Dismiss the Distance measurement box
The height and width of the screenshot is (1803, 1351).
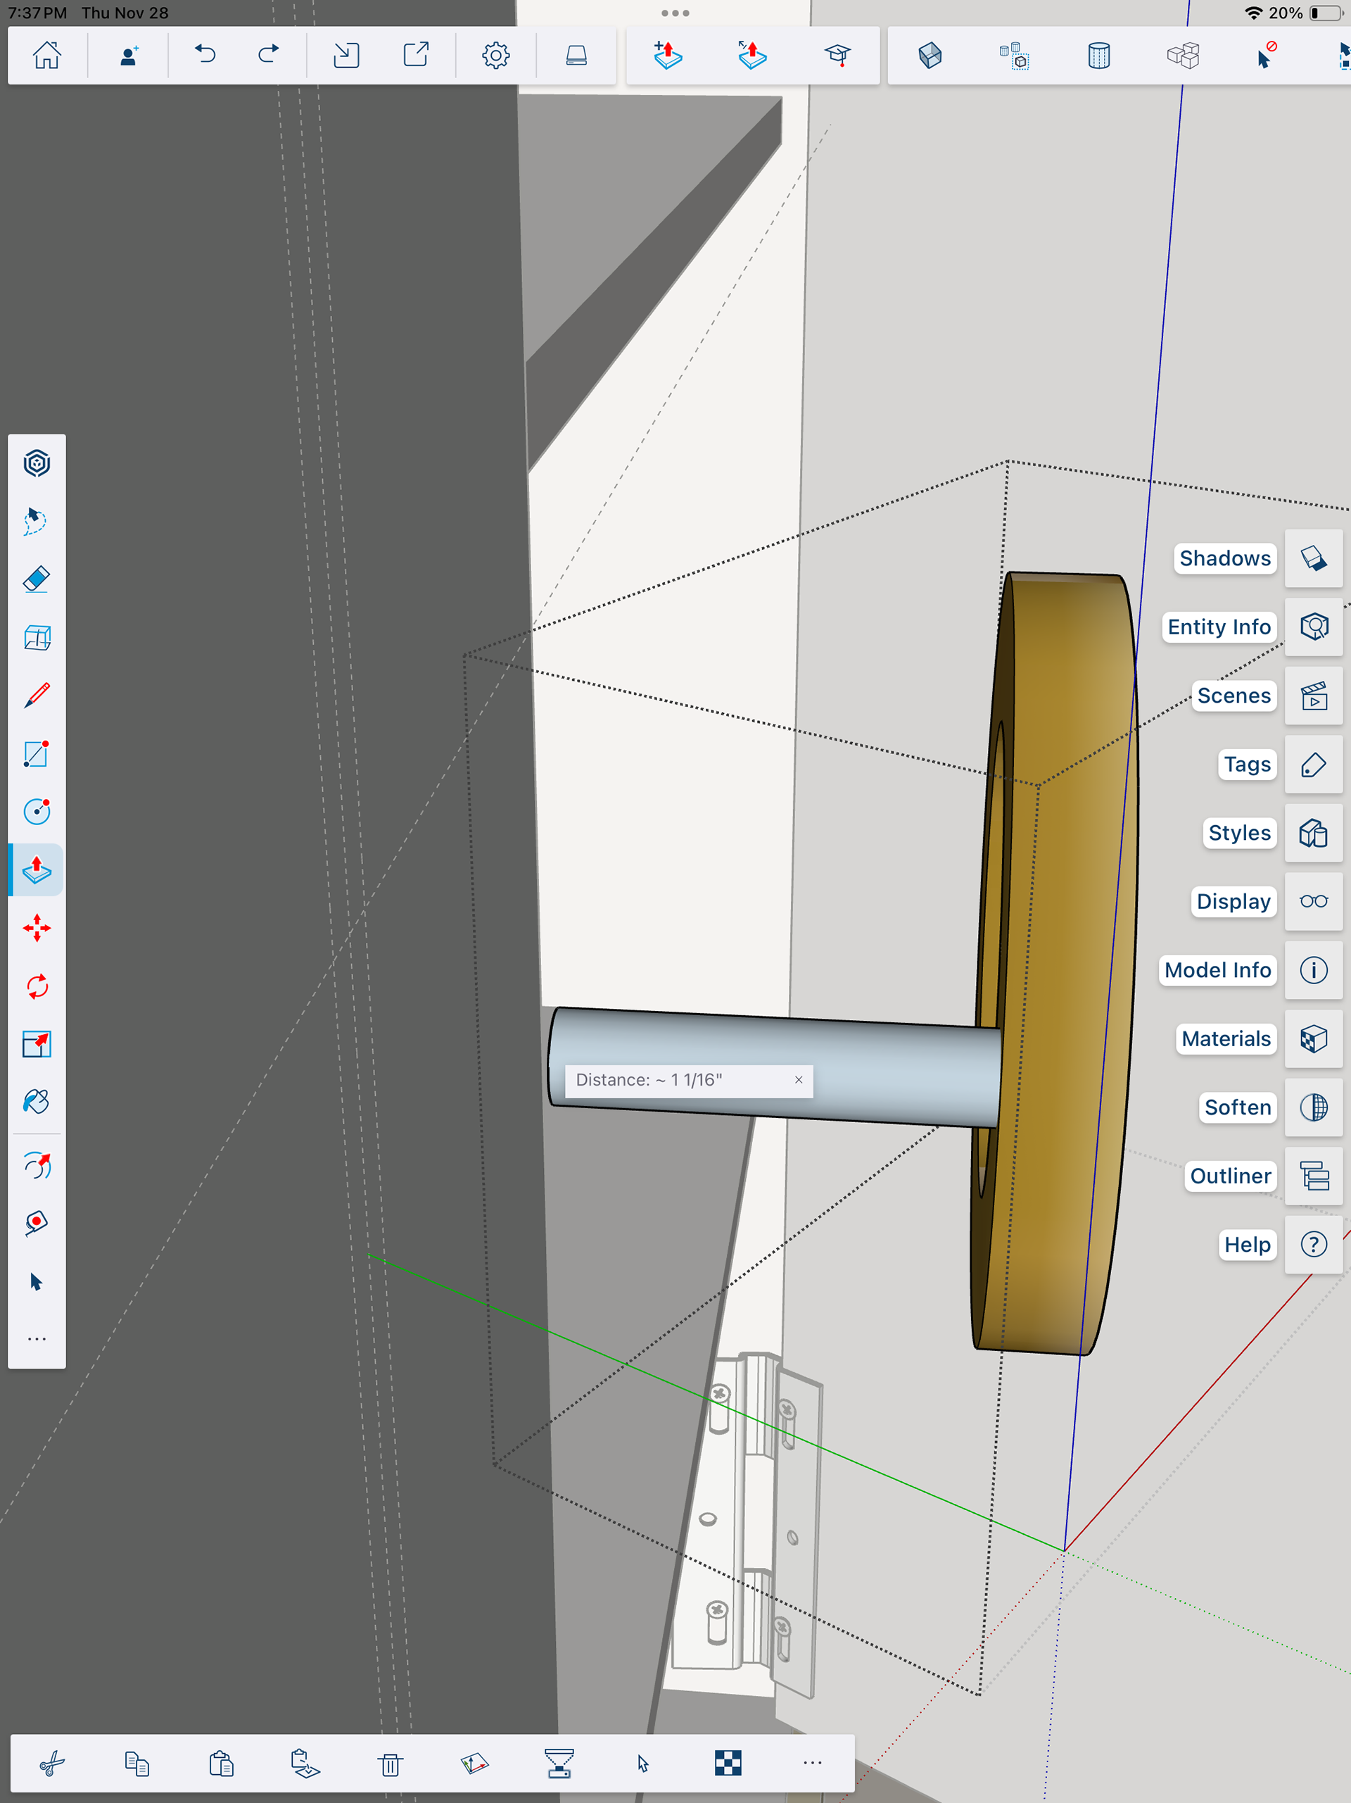click(799, 1080)
